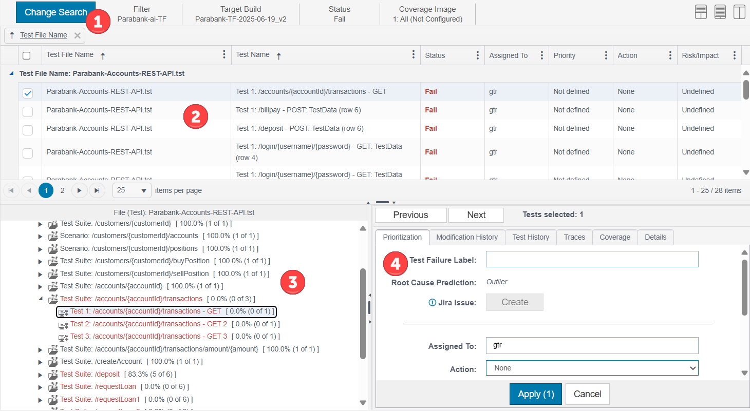Toggle the select-all header checkbox
This screenshot has height=411, width=750.
[x=27, y=55]
